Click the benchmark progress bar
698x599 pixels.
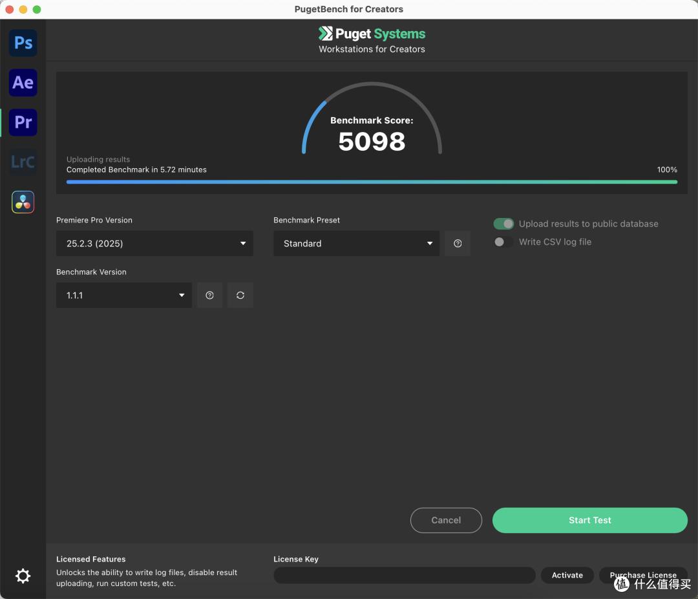point(372,182)
